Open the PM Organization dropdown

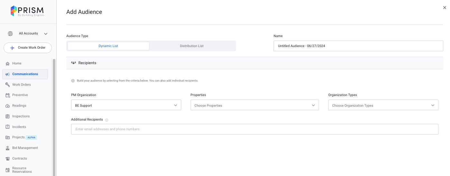point(126,105)
